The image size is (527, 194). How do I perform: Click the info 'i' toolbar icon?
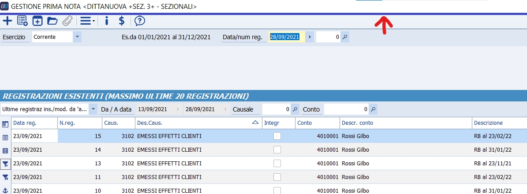point(107,21)
